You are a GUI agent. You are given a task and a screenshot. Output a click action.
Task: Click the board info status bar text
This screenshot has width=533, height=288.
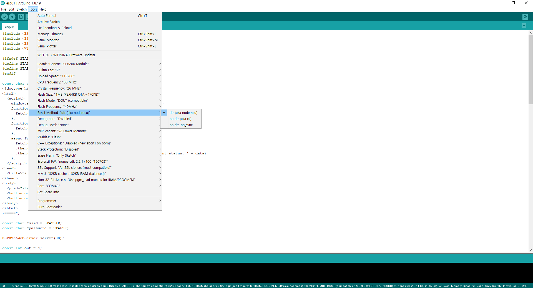pos(270,286)
